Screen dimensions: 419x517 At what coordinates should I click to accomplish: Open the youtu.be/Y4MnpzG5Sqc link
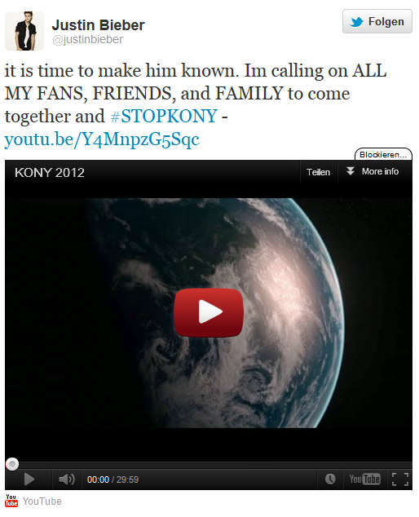pos(102,139)
